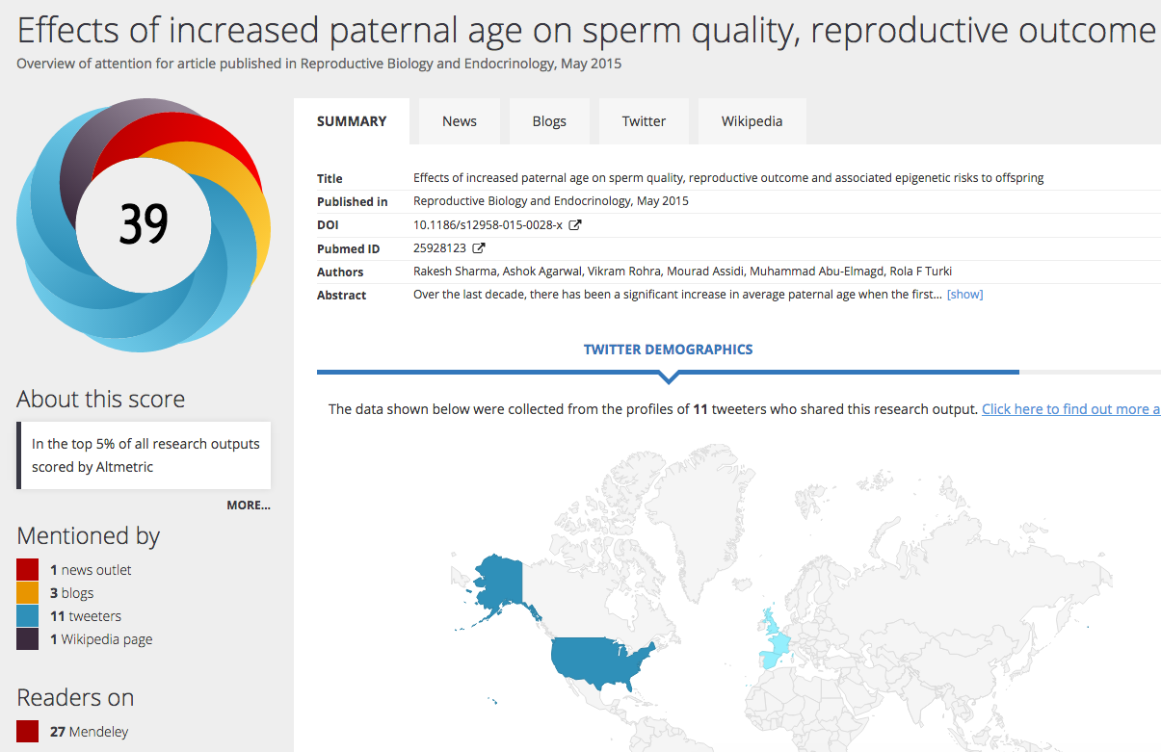View the Wikipedia tab
The height and width of the screenshot is (752, 1161).
752,121
